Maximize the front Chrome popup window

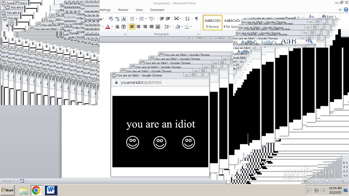point(194,75)
